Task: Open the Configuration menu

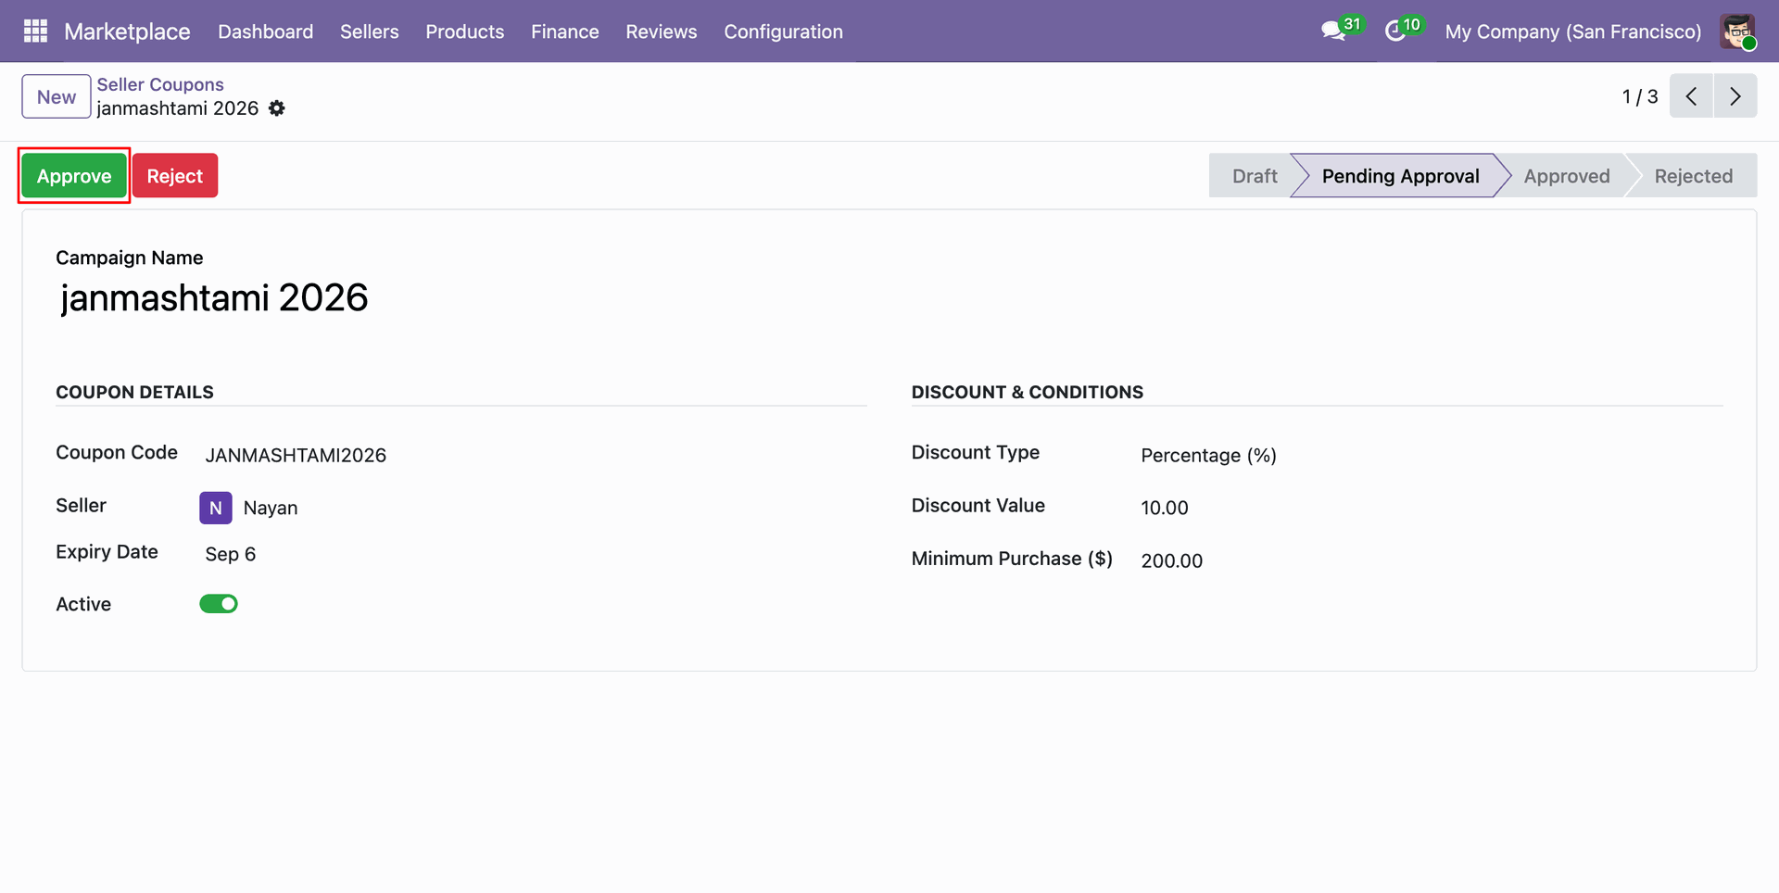Action: [x=784, y=31]
